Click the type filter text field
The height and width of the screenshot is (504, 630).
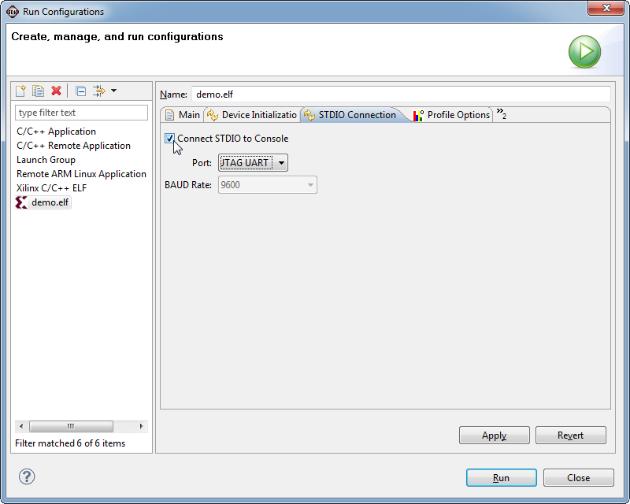pos(82,113)
